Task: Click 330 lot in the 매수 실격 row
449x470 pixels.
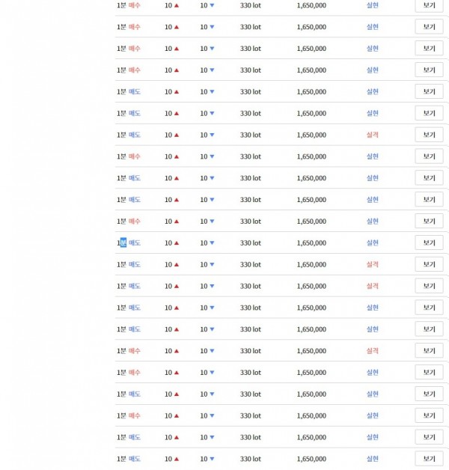Action: pos(250,351)
